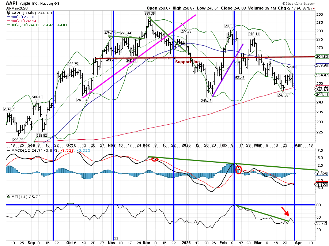Click the candlestick icon beside AAPL (Daily) legend
The height and width of the screenshot is (246, 329).
pos(9,12)
